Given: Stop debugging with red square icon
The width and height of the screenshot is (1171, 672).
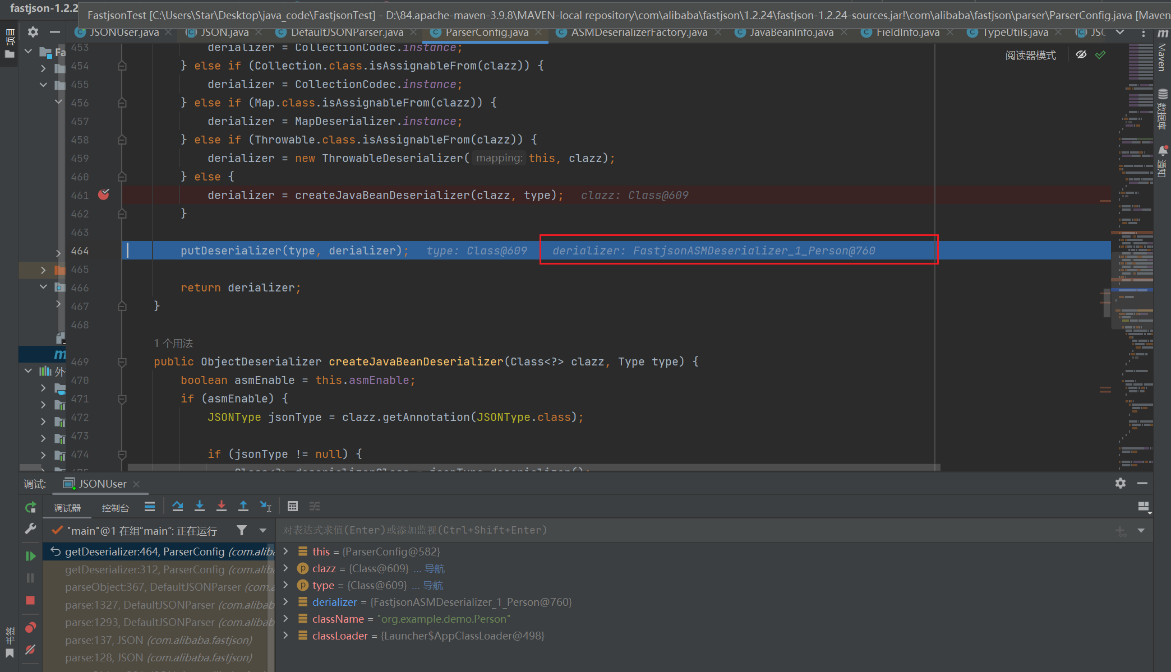Looking at the screenshot, I should [30, 600].
